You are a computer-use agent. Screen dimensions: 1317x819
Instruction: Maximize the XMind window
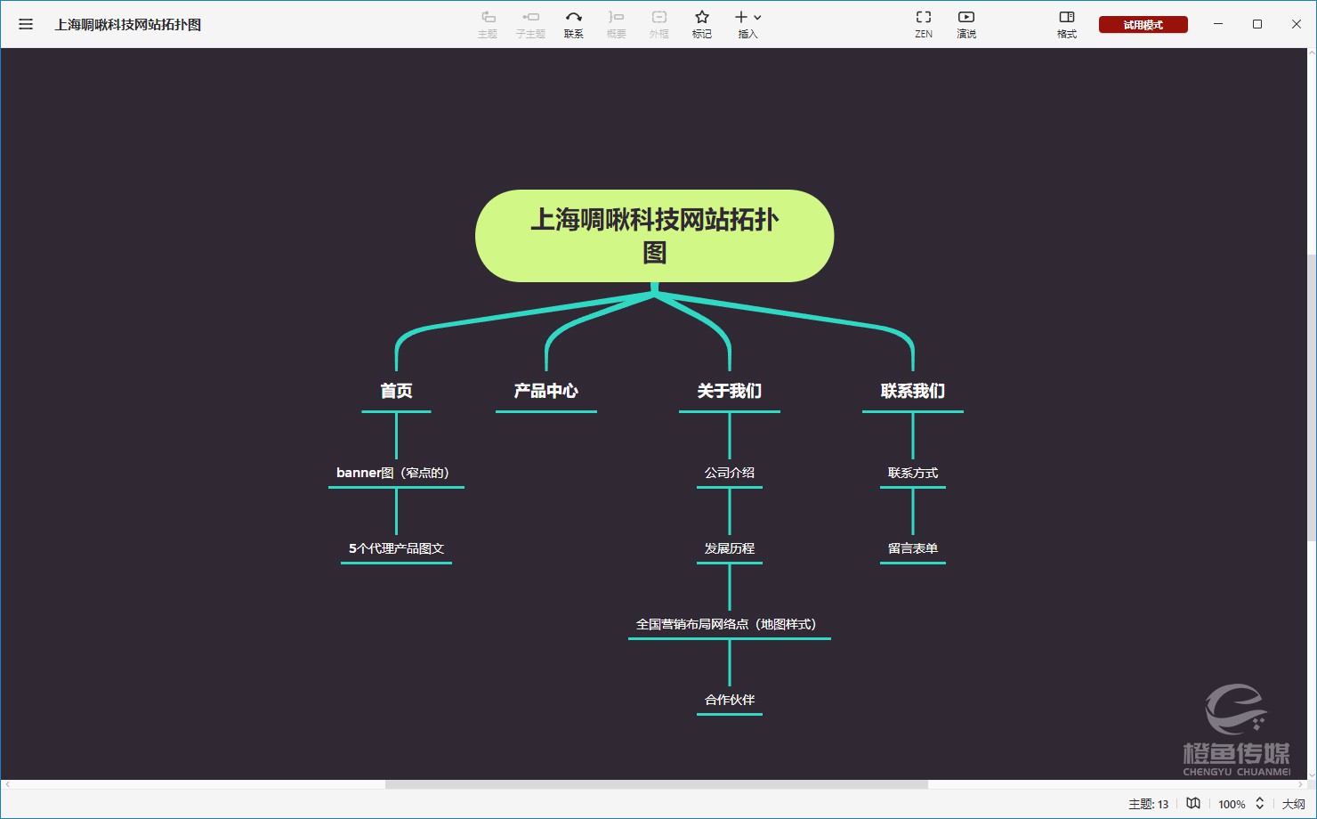(x=1257, y=24)
